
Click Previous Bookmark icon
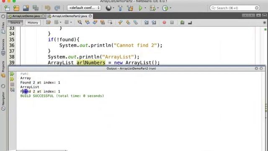(x=120, y=22)
